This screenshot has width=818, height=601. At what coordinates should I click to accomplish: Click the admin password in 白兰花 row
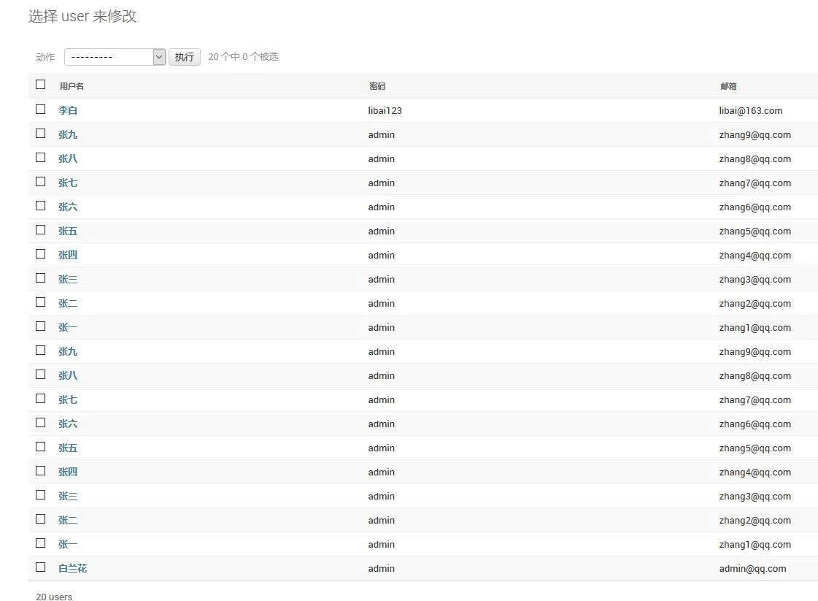tap(382, 569)
